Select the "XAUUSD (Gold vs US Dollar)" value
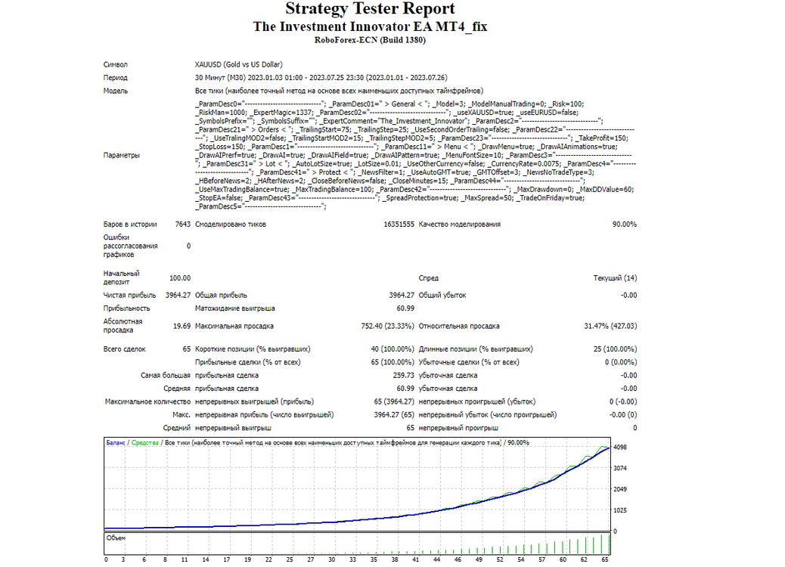Image resolution: width=785 pixels, height=567 pixels. pyautogui.click(x=239, y=64)
